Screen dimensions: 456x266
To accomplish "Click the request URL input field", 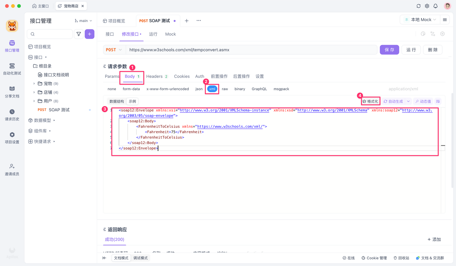I will (x=251, y=50).
